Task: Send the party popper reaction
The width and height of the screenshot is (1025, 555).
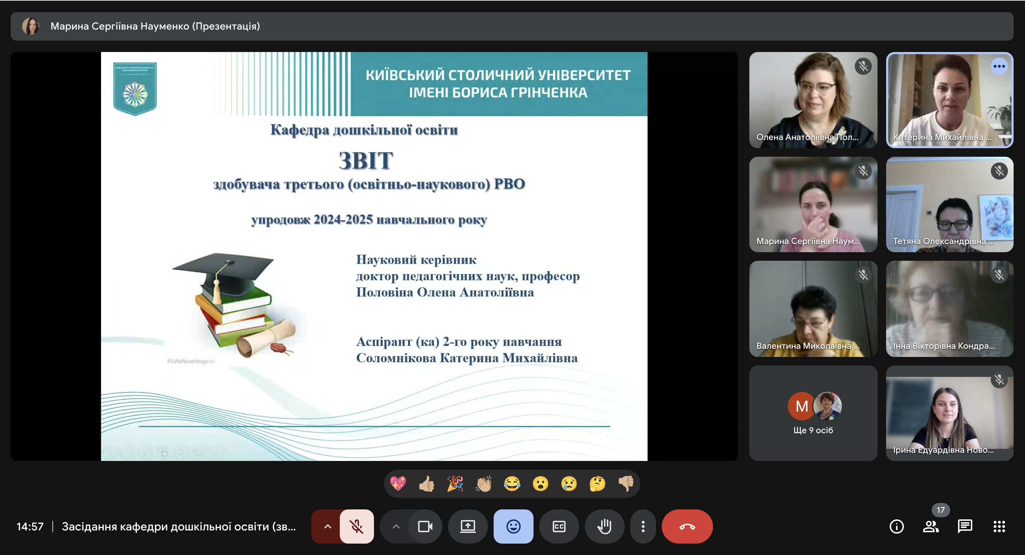Action: [455, 484]
